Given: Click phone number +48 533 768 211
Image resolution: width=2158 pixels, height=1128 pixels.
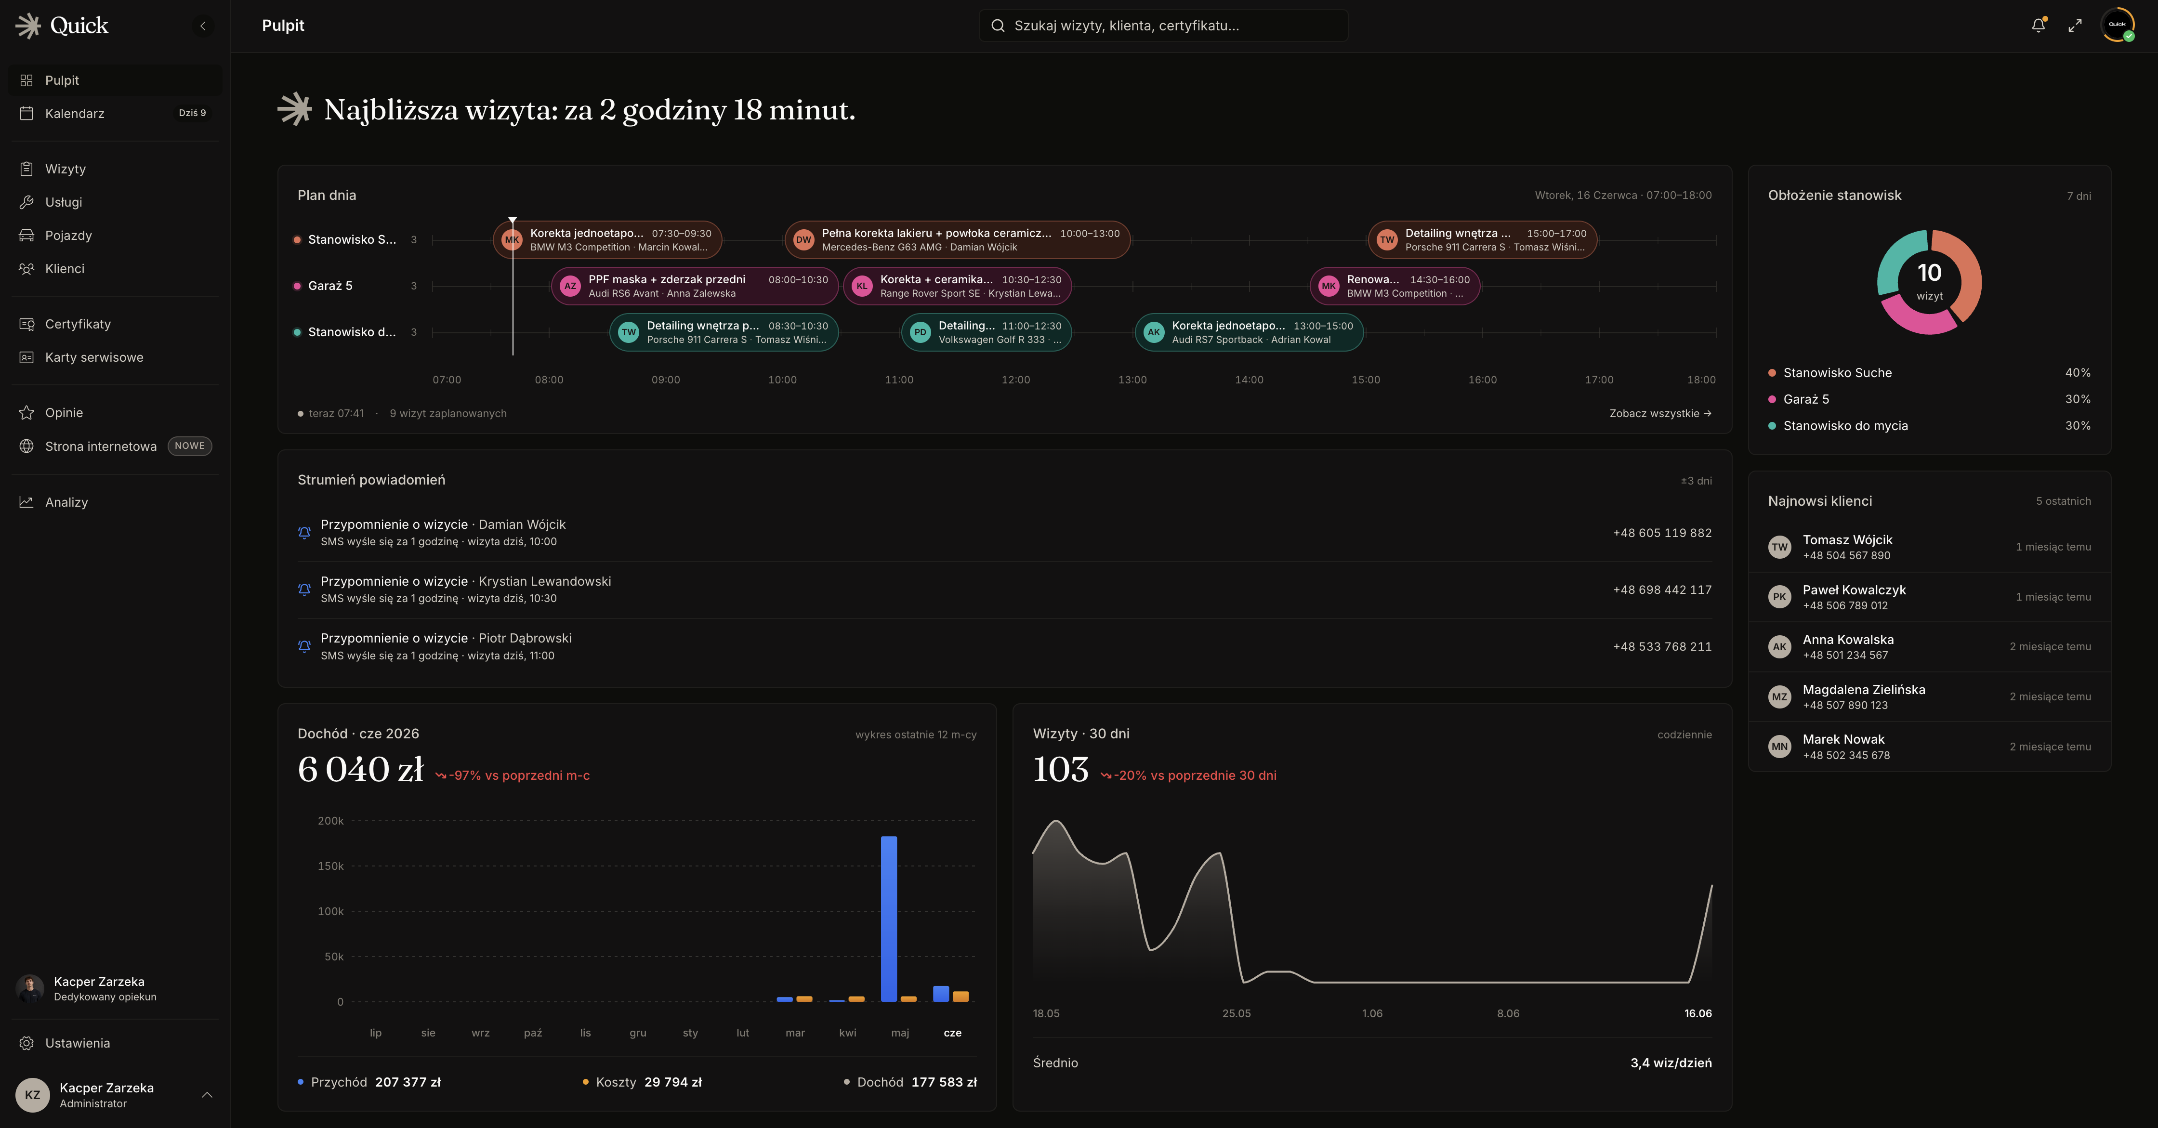Looking at the screenshot, I should [1662, 646].
